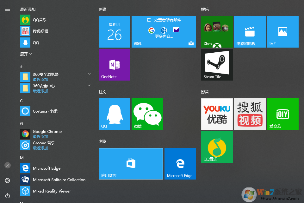Expand the 360安全中心 folder chevron
The height and width of the screenshot is (203, 304).
click(89, 85)
